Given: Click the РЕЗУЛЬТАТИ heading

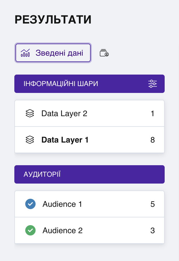Looking at the screenshot, I should click(53, 20).
